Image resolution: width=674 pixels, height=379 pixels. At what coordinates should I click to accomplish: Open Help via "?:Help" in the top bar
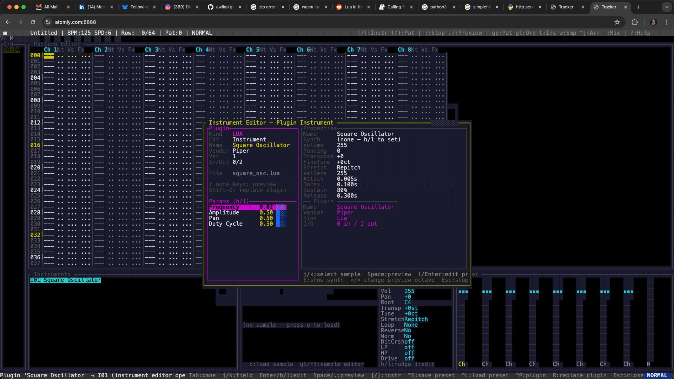(640, 33)
